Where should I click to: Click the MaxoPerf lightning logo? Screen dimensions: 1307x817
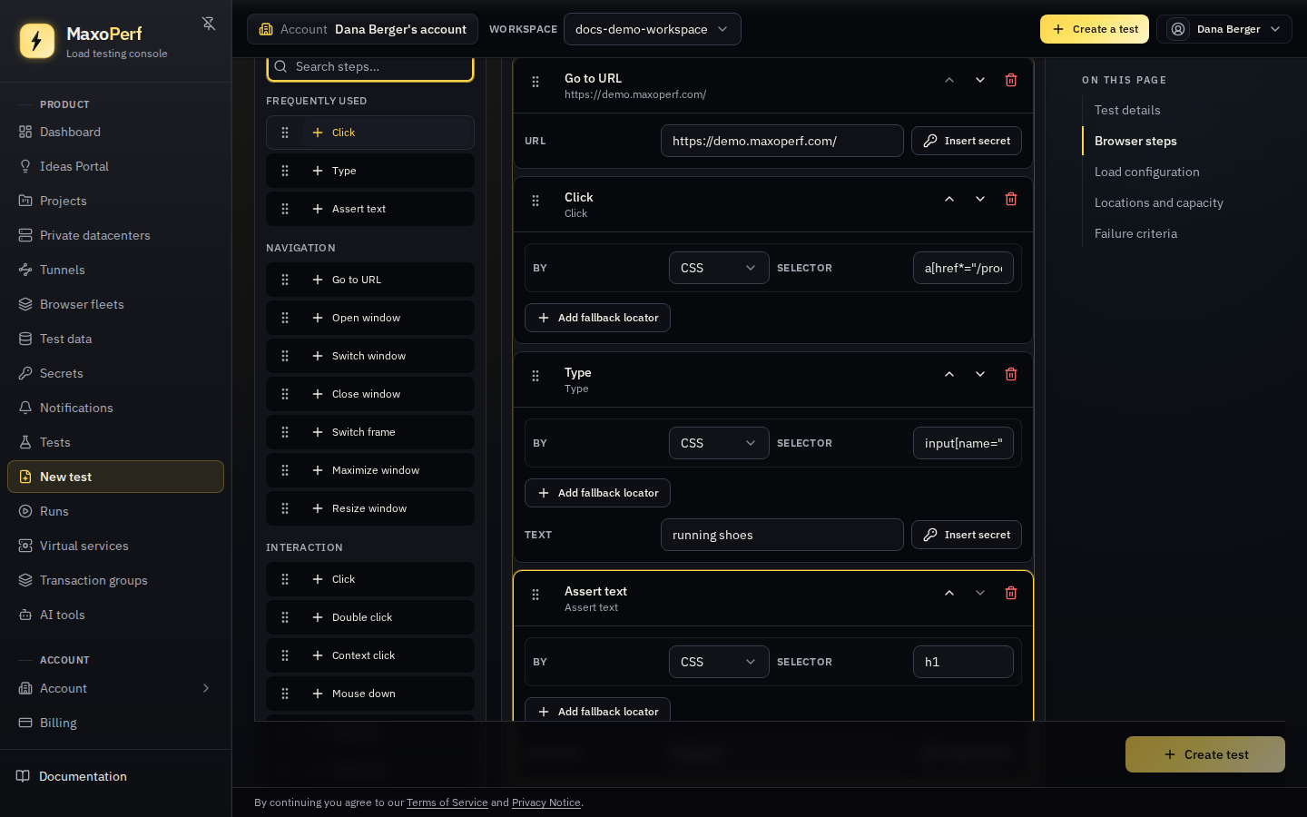click(37, 41)
